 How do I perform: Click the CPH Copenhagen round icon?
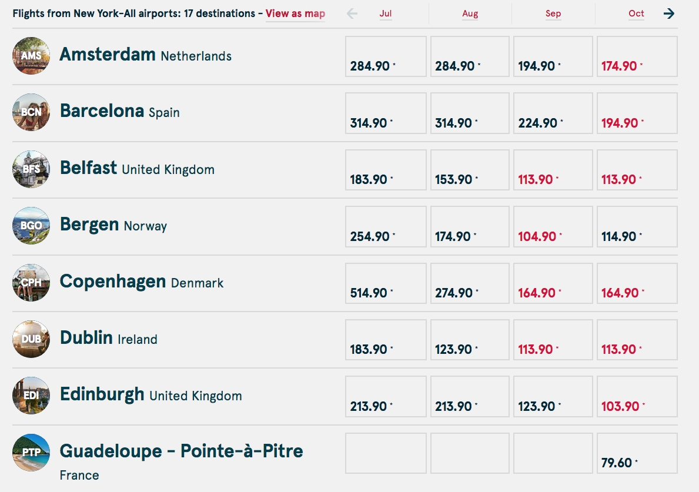coord(31,283)
